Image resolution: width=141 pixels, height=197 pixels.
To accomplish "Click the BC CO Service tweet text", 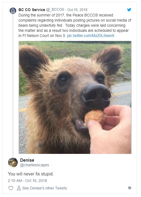I will click(75, 25).
